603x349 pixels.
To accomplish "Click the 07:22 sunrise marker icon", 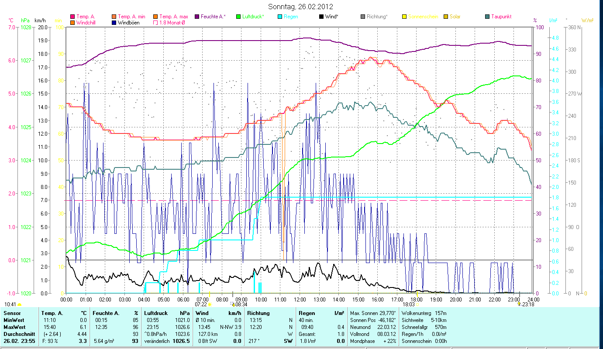I will click(x=210, y=304).
